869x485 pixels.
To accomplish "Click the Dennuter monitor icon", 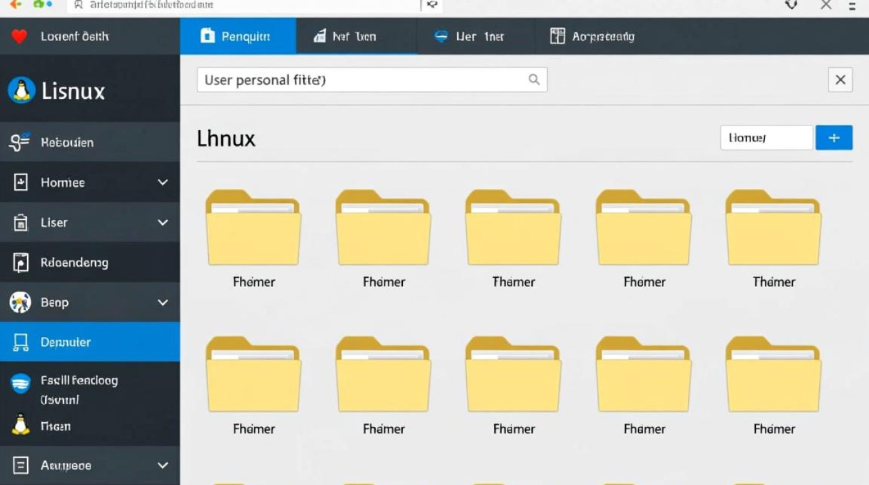I will (21, 341).
